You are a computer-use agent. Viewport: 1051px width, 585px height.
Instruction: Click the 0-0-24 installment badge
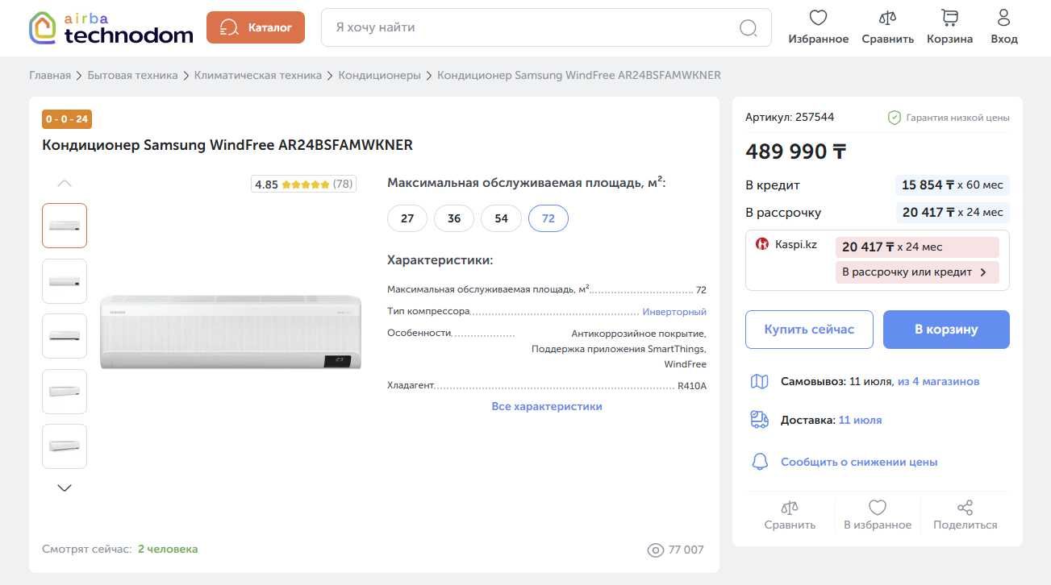tap(67, 119)
